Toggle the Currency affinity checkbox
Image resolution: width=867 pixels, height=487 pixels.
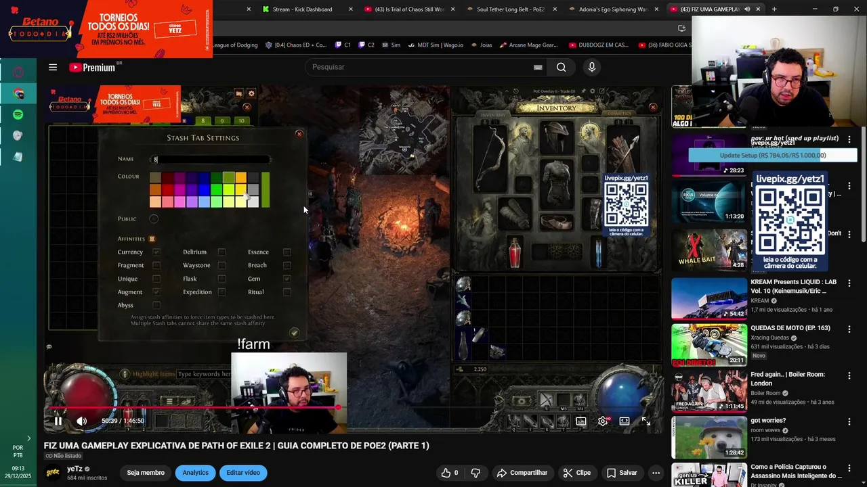[x=156, y=252]
